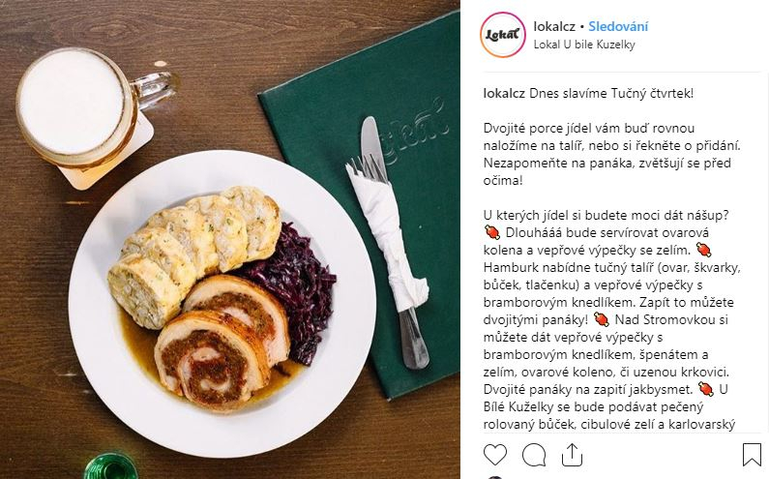Click the meat emoji before U Bílé Kuželky
Screen dimensions: 769x479
click(706, 389)
